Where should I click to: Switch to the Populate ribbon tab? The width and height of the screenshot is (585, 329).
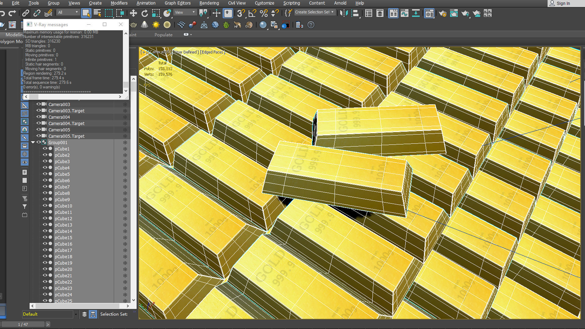(163, 35)
